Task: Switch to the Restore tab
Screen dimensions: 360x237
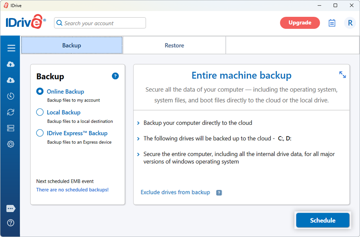Action: click(174, 45)
